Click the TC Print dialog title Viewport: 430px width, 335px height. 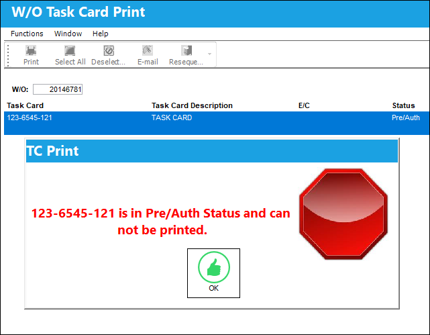pos(52,151)
